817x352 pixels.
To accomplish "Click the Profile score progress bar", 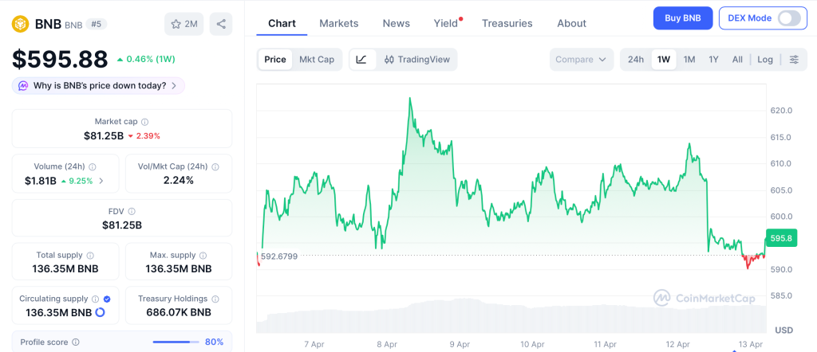I will [x=176, y=342].
